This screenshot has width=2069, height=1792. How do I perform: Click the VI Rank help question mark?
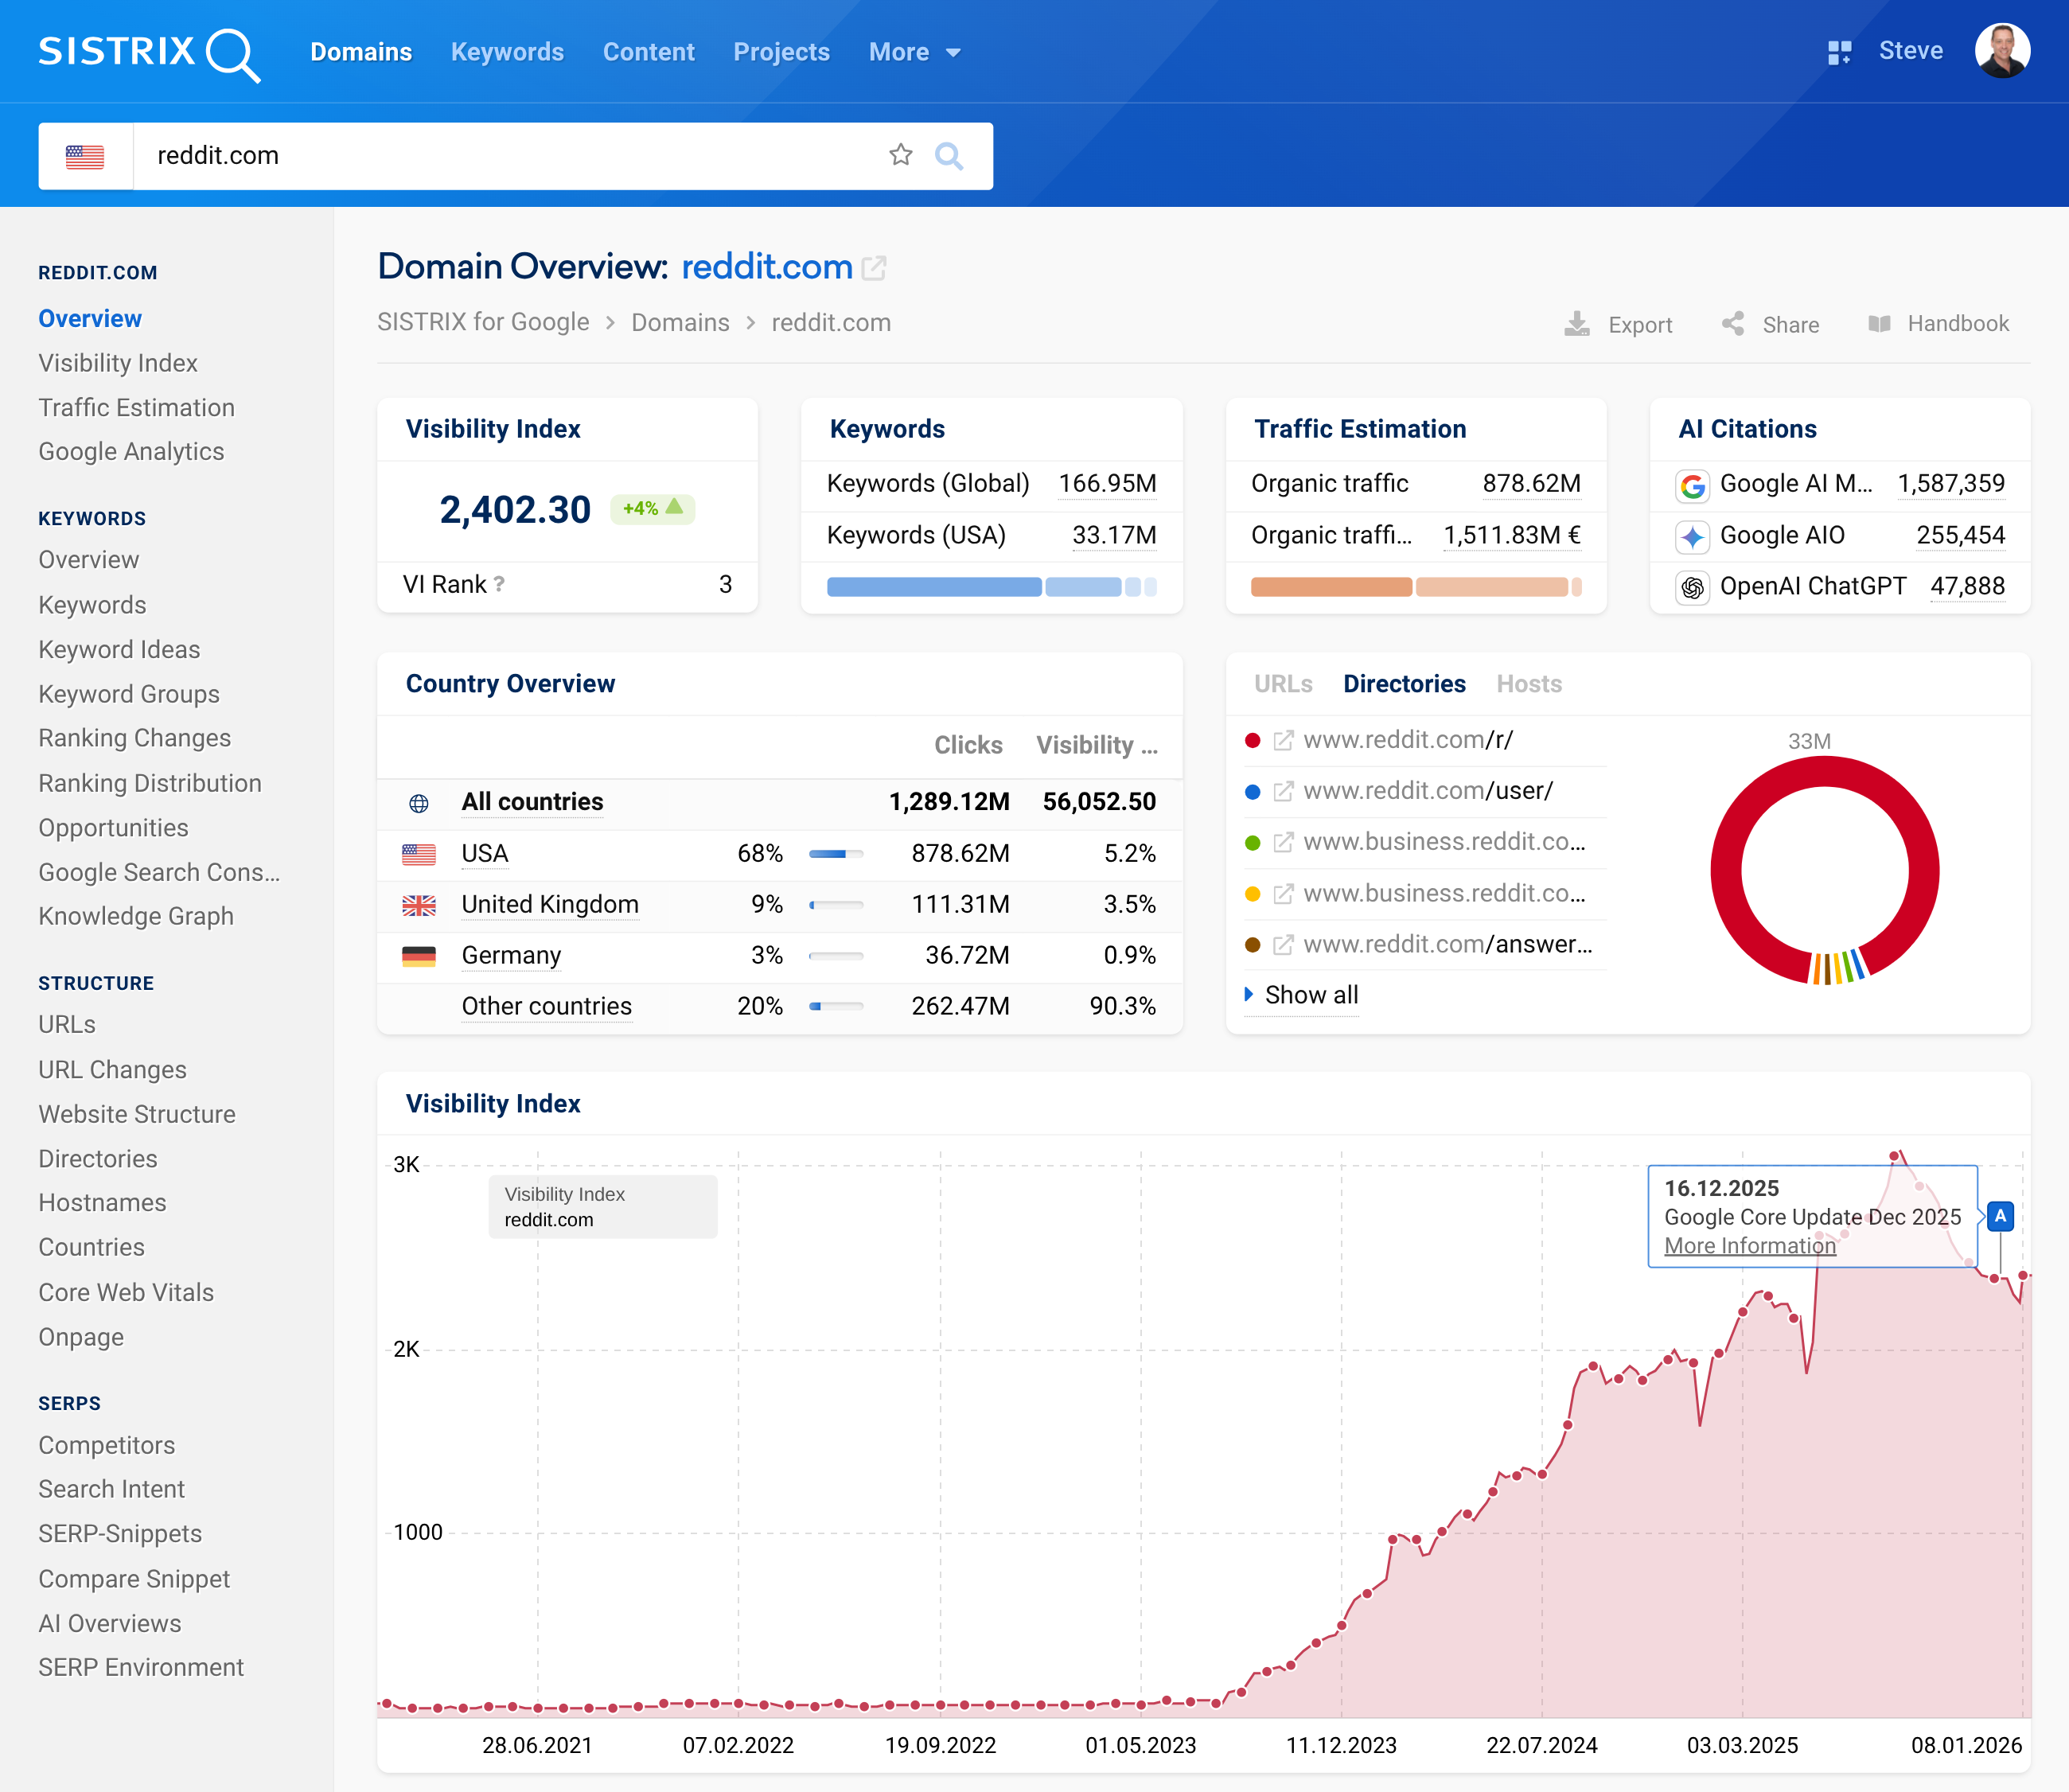click(x=500, y=585)
